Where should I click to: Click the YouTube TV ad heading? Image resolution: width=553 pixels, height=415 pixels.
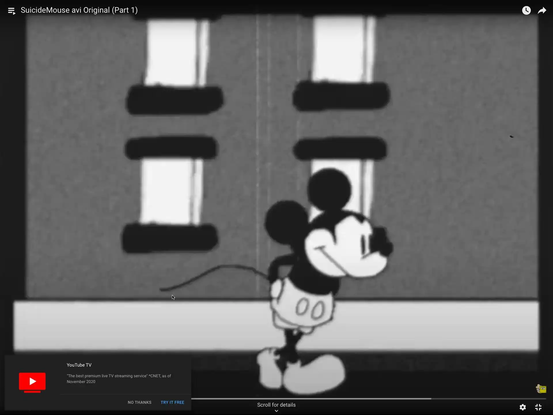click(79, 365)
